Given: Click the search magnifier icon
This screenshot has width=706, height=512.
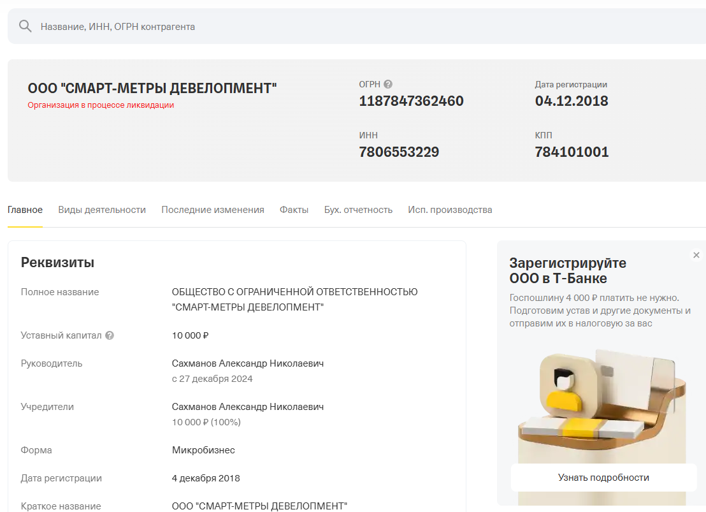Looking at the screenshot, I should (25, 26).
